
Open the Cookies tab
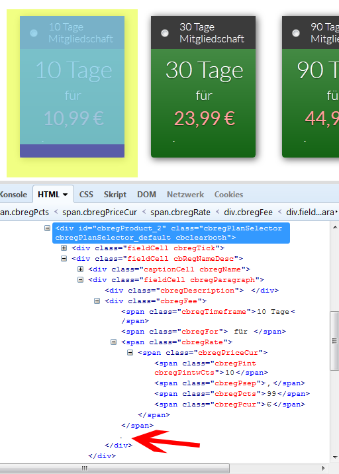click(x=228, y=195)
